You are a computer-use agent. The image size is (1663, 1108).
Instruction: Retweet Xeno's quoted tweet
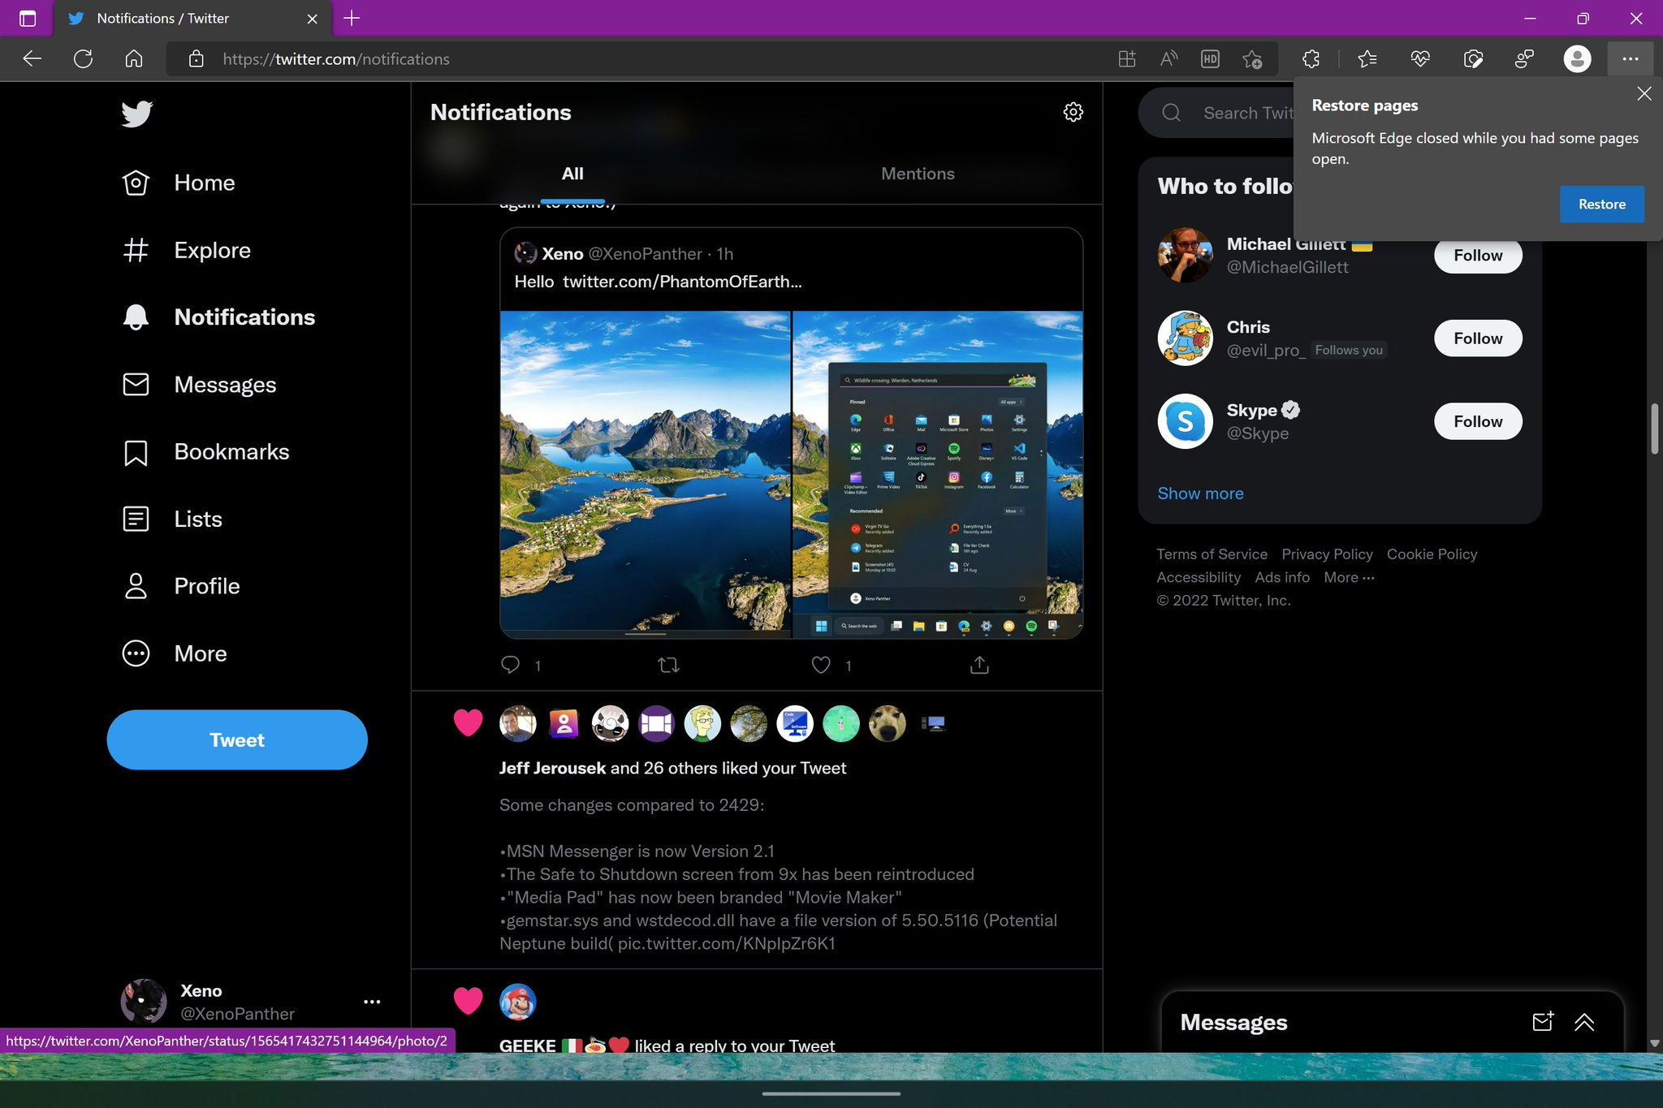click(668, 665)
